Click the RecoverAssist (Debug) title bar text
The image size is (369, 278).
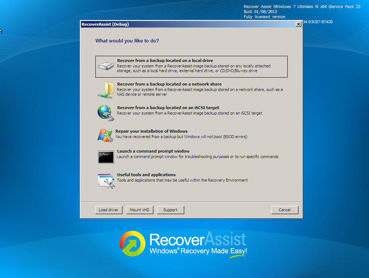(105, 24)
